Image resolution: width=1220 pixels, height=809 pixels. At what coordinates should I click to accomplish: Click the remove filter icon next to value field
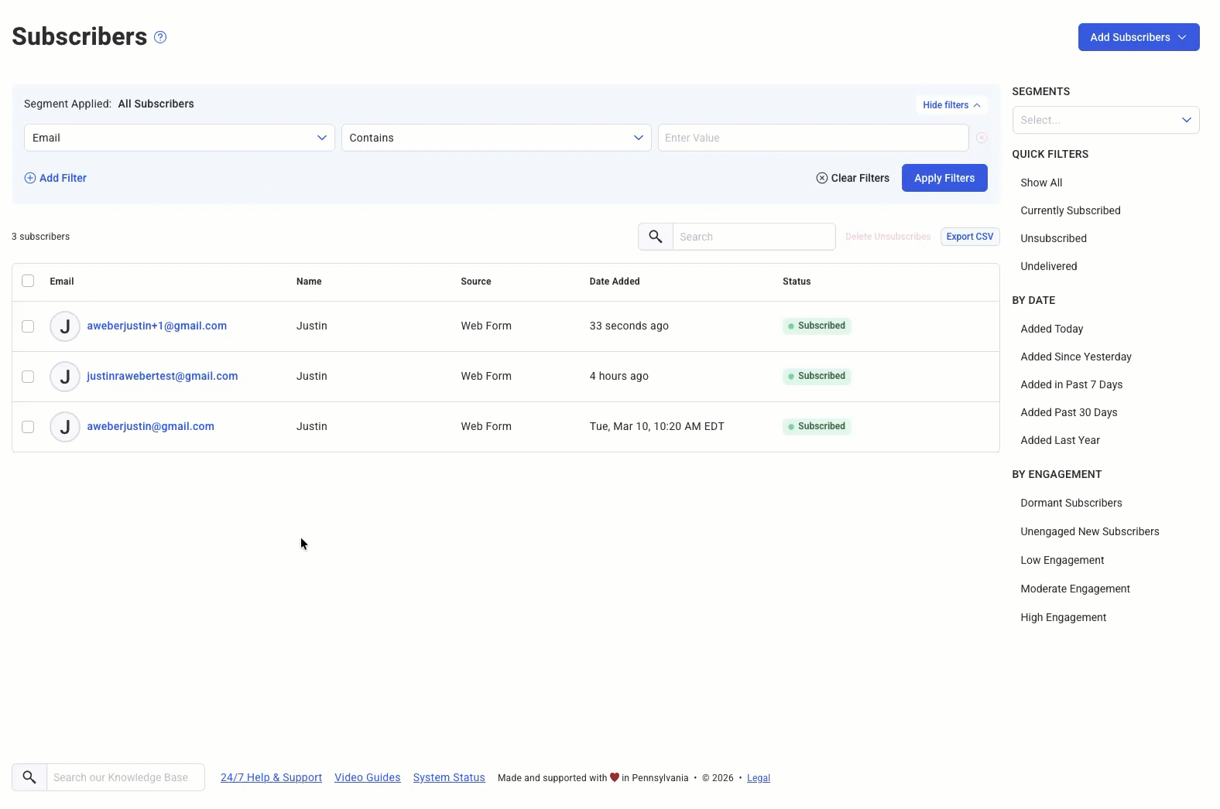981,138
